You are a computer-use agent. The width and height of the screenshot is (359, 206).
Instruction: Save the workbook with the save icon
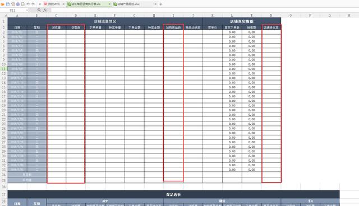point(8,4)
